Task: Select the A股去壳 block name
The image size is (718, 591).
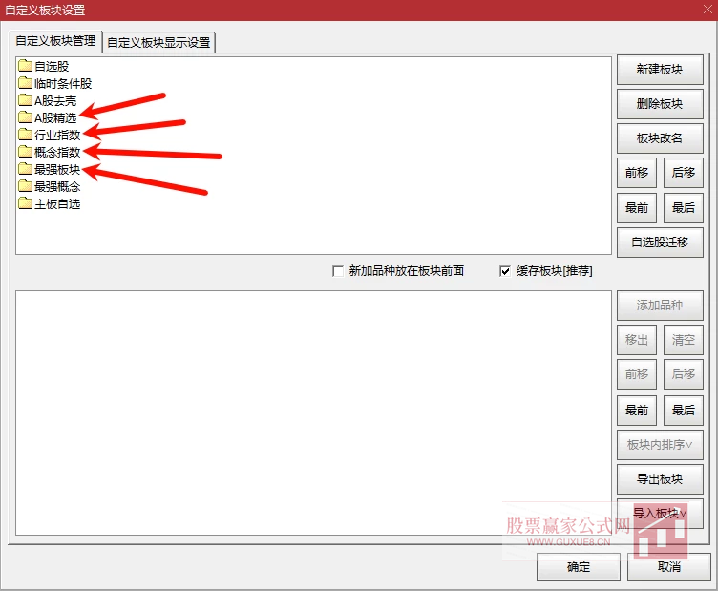Action: click(x=55, y=100)
